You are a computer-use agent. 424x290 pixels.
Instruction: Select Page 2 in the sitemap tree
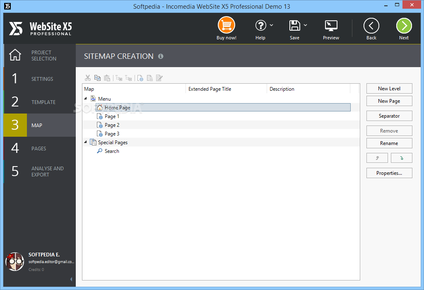(x=112, y=125)
